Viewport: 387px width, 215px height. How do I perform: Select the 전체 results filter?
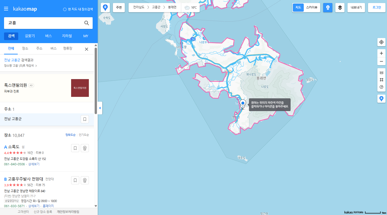11,48
